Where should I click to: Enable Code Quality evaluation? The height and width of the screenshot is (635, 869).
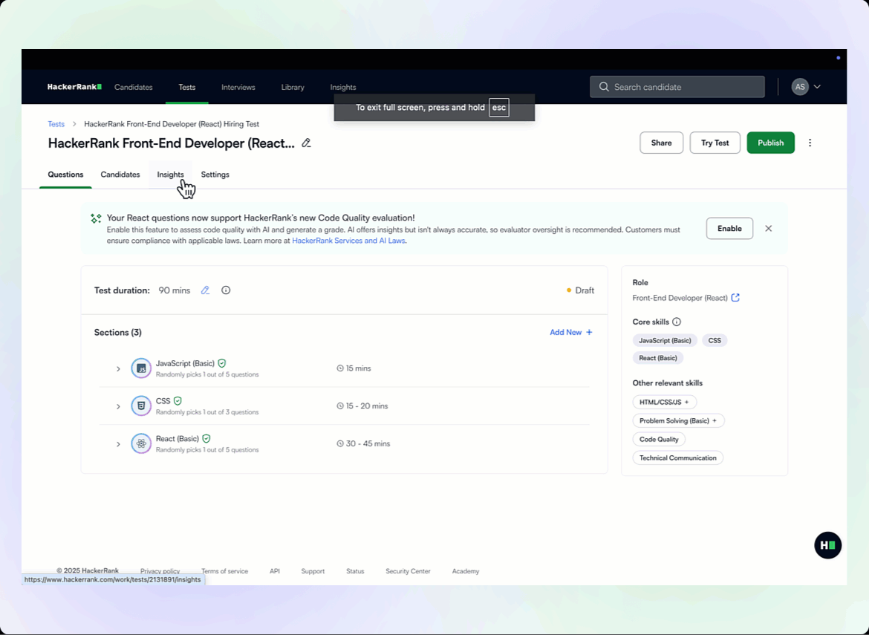tap(729, 228)
